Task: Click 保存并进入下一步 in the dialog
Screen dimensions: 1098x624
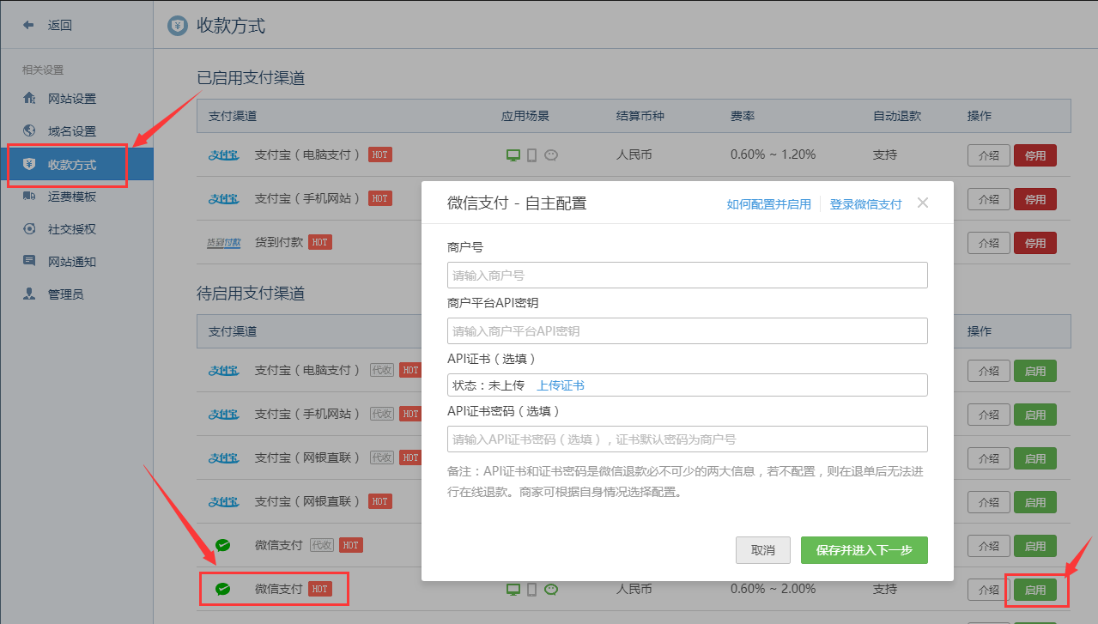Action: pyautogui.click(x=864, y=550)
